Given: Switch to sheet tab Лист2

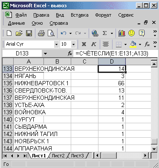Looking at the screenshot, I should (x=58, y=156).
